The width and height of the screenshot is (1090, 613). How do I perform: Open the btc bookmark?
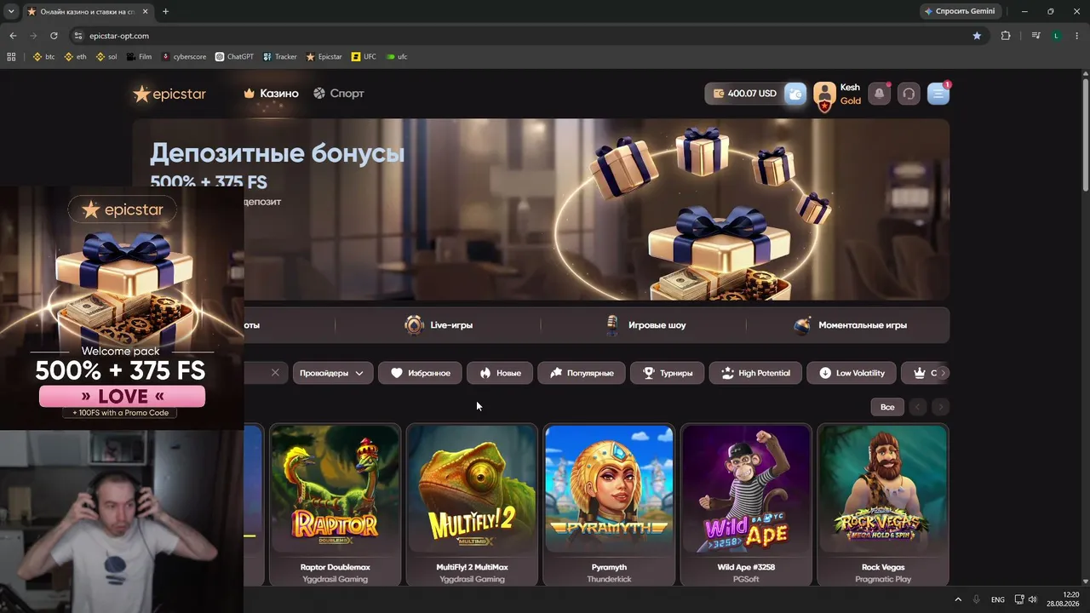click(43, 57)
